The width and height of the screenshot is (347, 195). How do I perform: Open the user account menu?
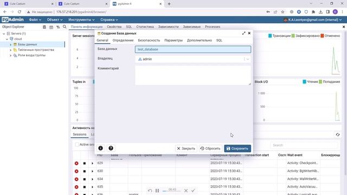313,19
